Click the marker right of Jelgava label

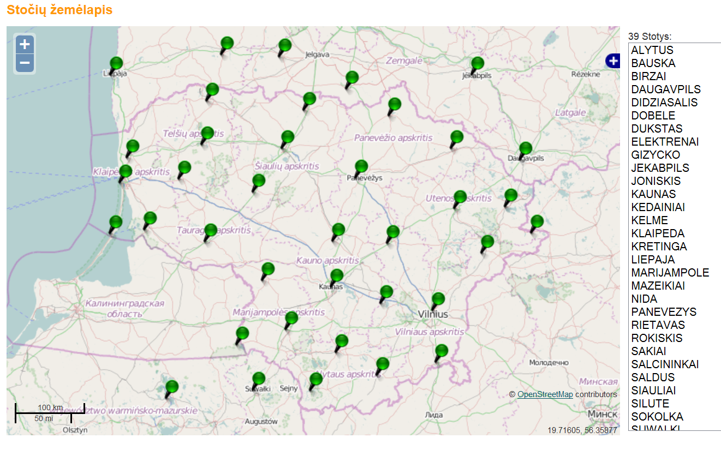351,80
